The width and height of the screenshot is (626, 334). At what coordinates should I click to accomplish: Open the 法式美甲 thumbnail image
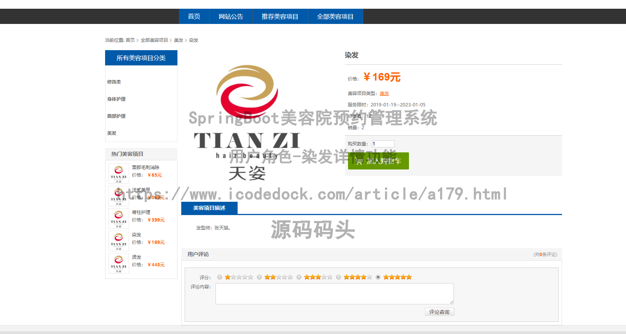[x=118, y=196]
